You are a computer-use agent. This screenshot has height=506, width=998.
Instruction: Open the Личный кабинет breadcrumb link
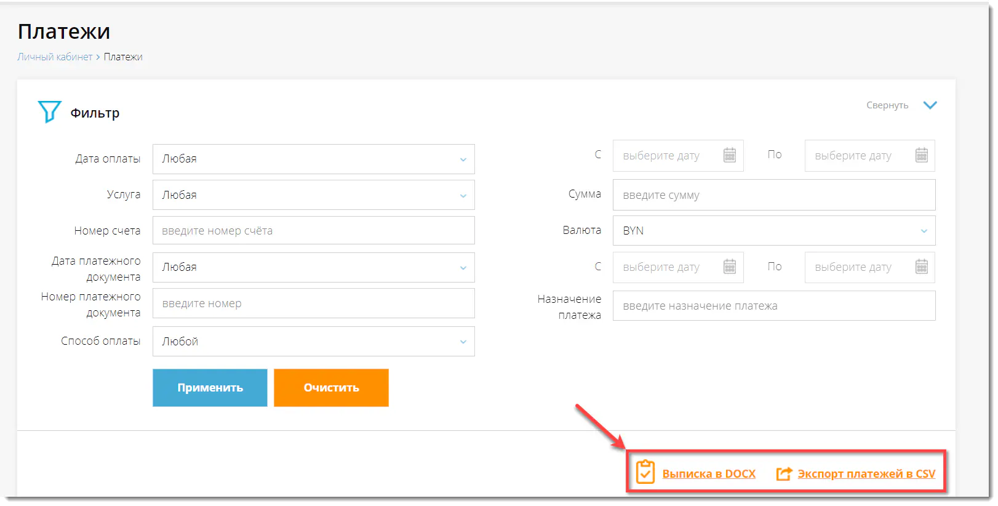tap(55, 57)
